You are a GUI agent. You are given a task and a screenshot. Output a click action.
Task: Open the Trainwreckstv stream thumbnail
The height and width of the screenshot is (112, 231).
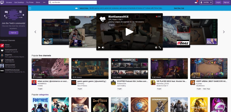[x=130, y=69]
